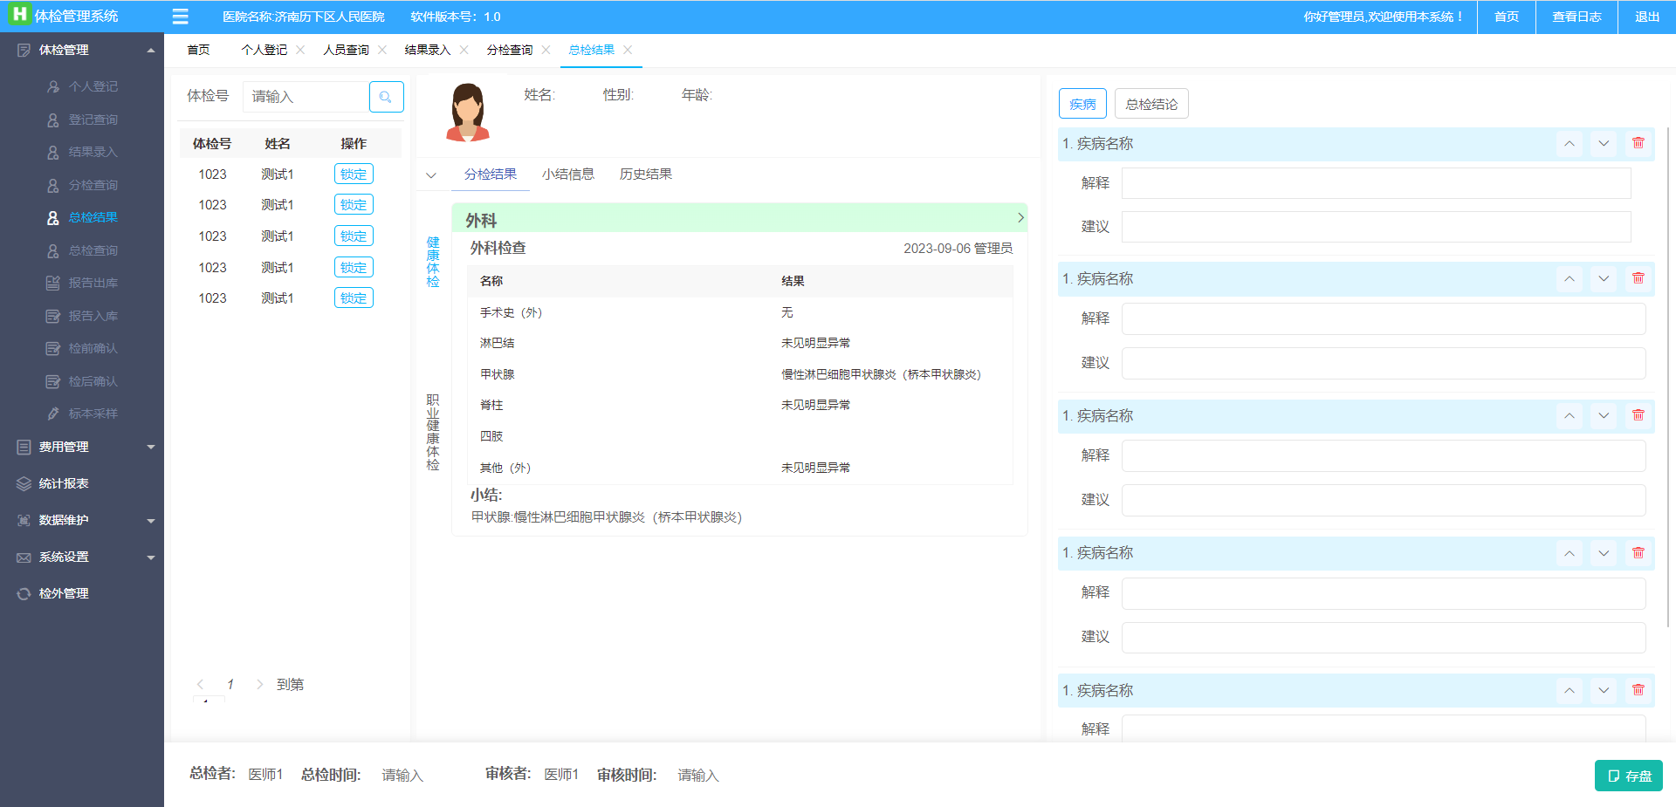
Task: Move the second 疾病名称 entry down
Action: tap(1604, 279)
